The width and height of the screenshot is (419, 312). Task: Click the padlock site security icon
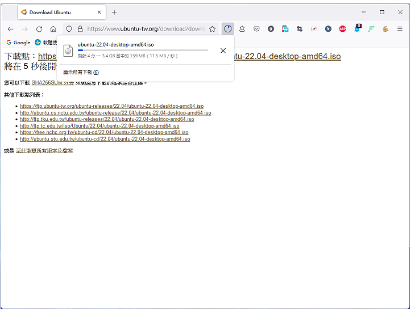(80, 29)
